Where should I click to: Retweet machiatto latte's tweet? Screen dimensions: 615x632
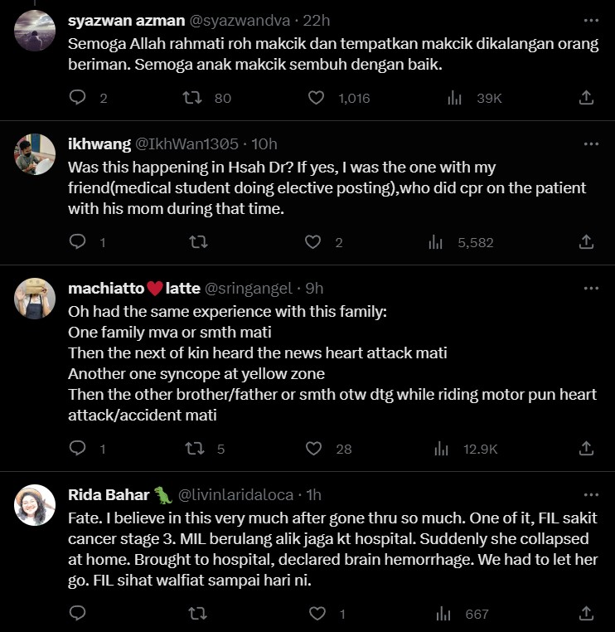coord(193,449)
